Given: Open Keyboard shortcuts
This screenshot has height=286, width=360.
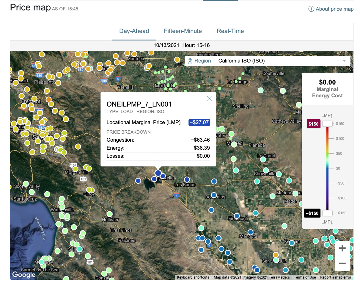Looking at the screenshot, I should [x=193, y=277].
